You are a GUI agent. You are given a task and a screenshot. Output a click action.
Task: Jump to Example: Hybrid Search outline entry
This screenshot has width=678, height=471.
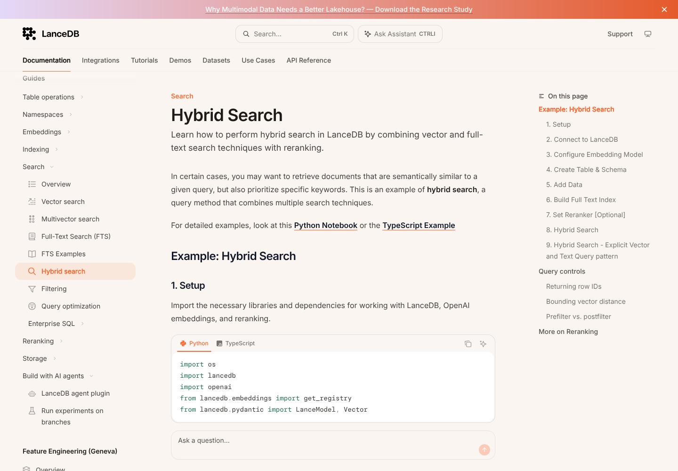click(576, 109)
